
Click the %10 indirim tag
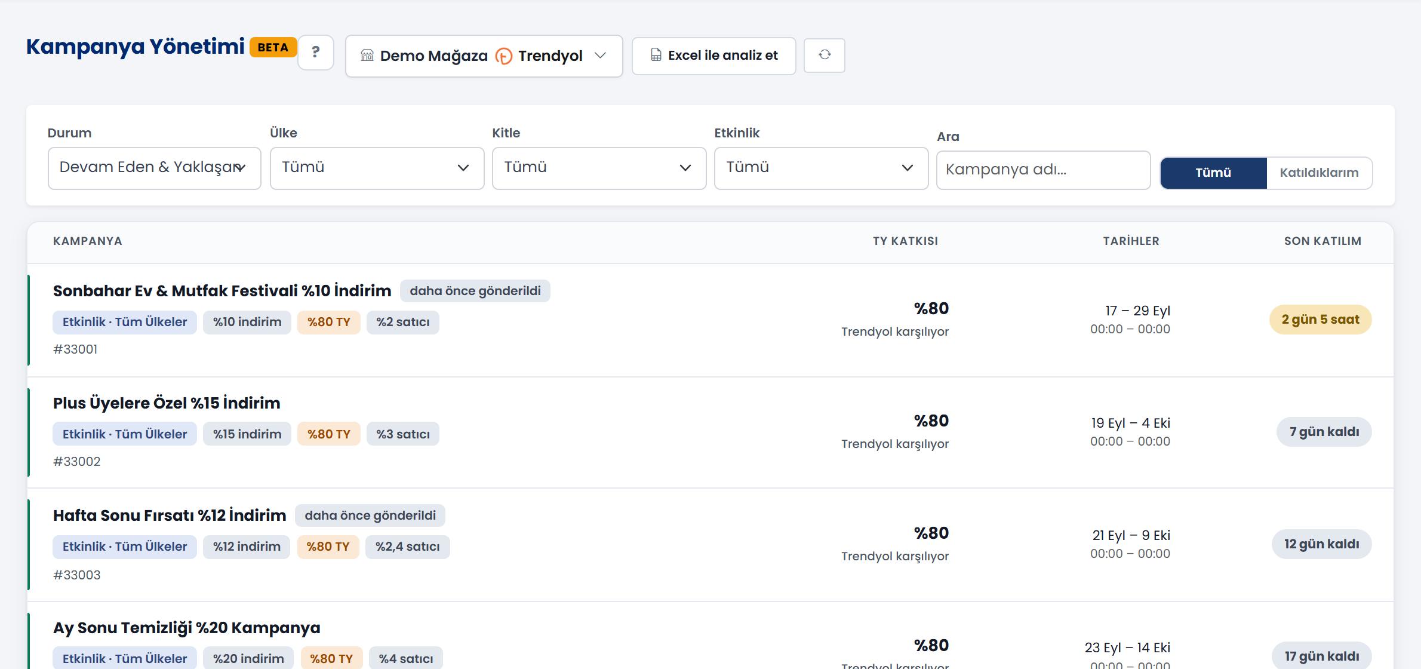(247, 322)
